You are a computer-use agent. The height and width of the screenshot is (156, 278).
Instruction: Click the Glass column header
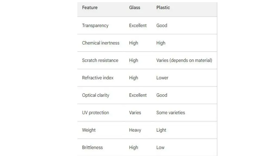(135, 8)
